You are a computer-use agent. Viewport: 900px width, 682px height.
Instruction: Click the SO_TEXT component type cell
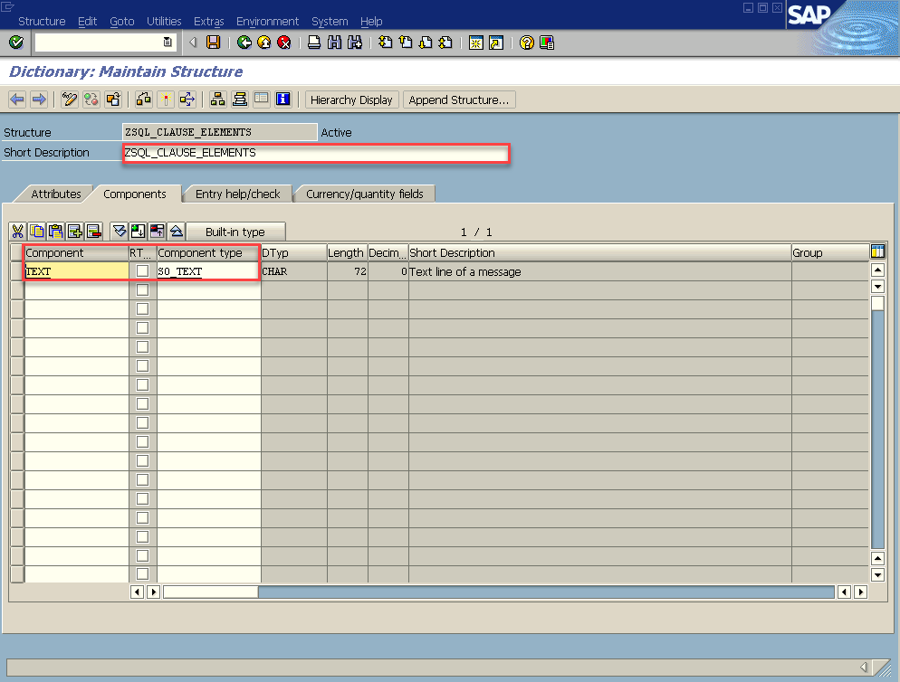pyautogui.click(x=208, y=271)
